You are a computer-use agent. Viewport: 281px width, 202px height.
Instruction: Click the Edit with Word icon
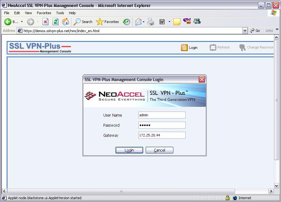point(162,22)
